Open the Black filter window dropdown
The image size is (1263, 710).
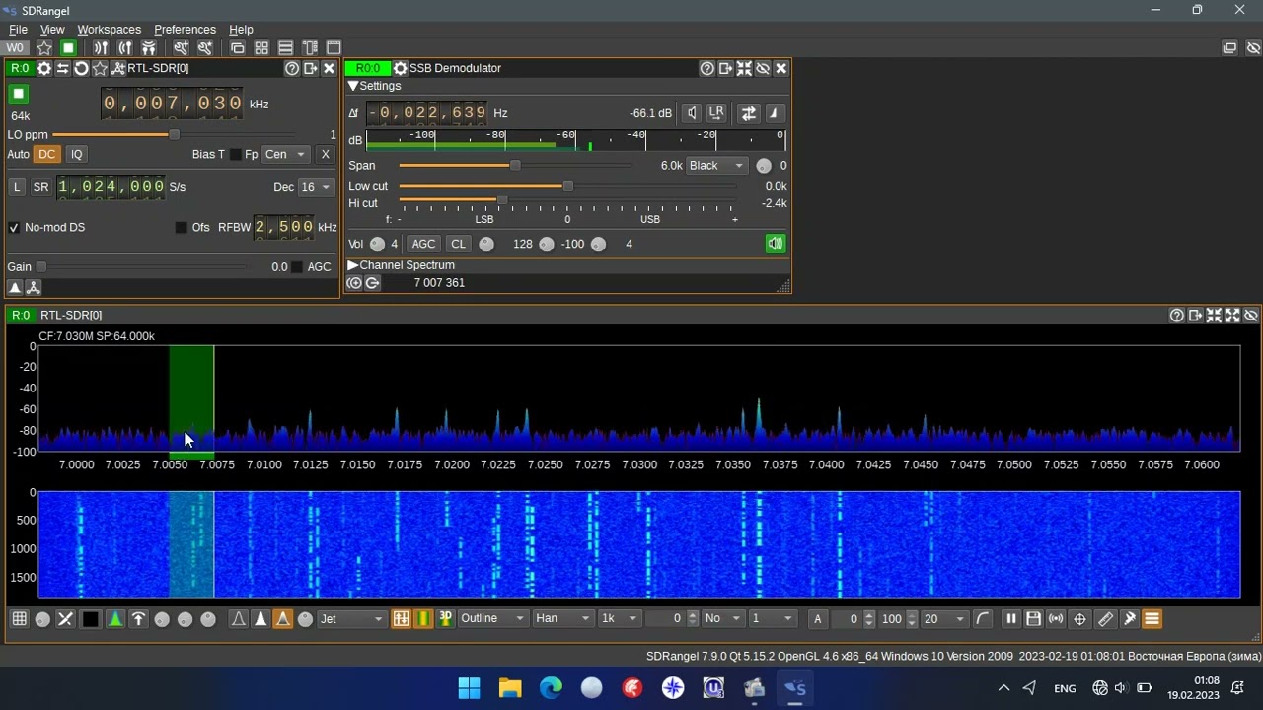coord(715,166)
